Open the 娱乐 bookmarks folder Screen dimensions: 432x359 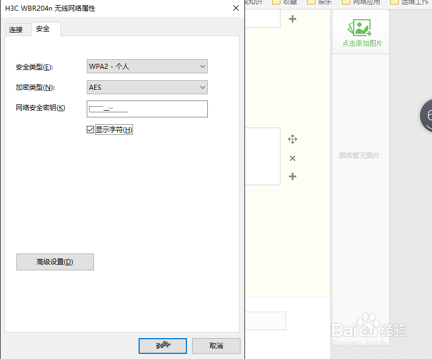[x=319, y=2]
